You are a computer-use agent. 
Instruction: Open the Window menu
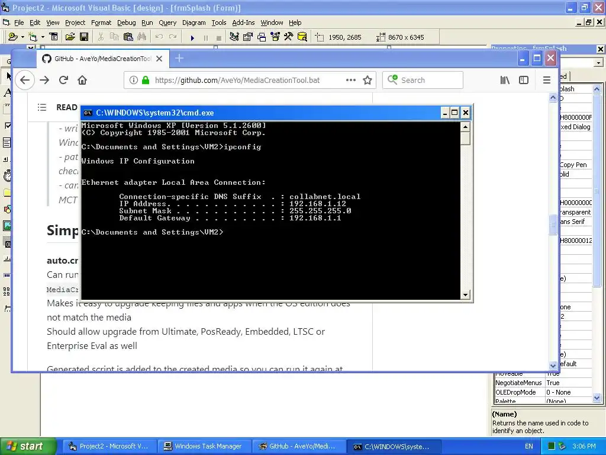pos(272,23)
